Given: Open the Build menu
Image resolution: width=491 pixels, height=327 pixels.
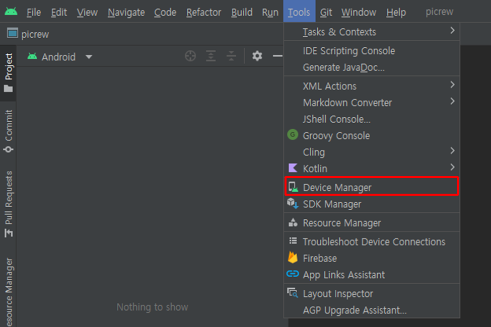Looking at the screenshot, I should (x=242, y=12).
